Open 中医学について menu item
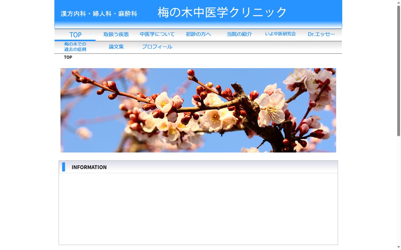The image size is (401, 250). 157,35
